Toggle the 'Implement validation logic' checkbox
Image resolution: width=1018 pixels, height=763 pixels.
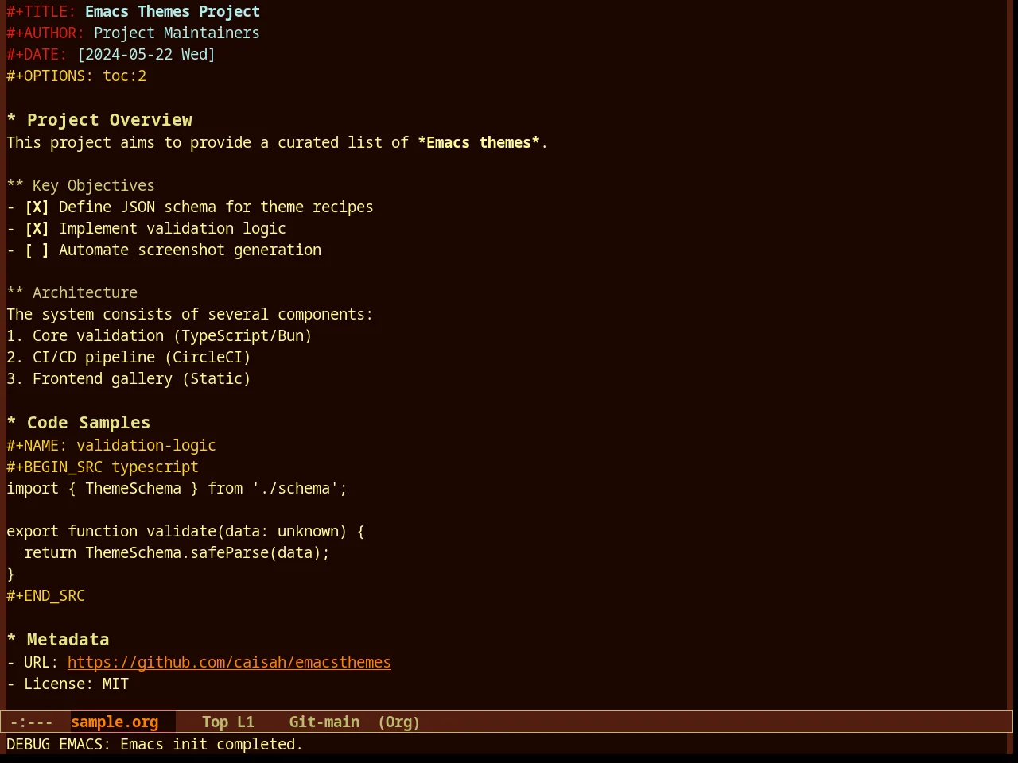coord(37,229)
